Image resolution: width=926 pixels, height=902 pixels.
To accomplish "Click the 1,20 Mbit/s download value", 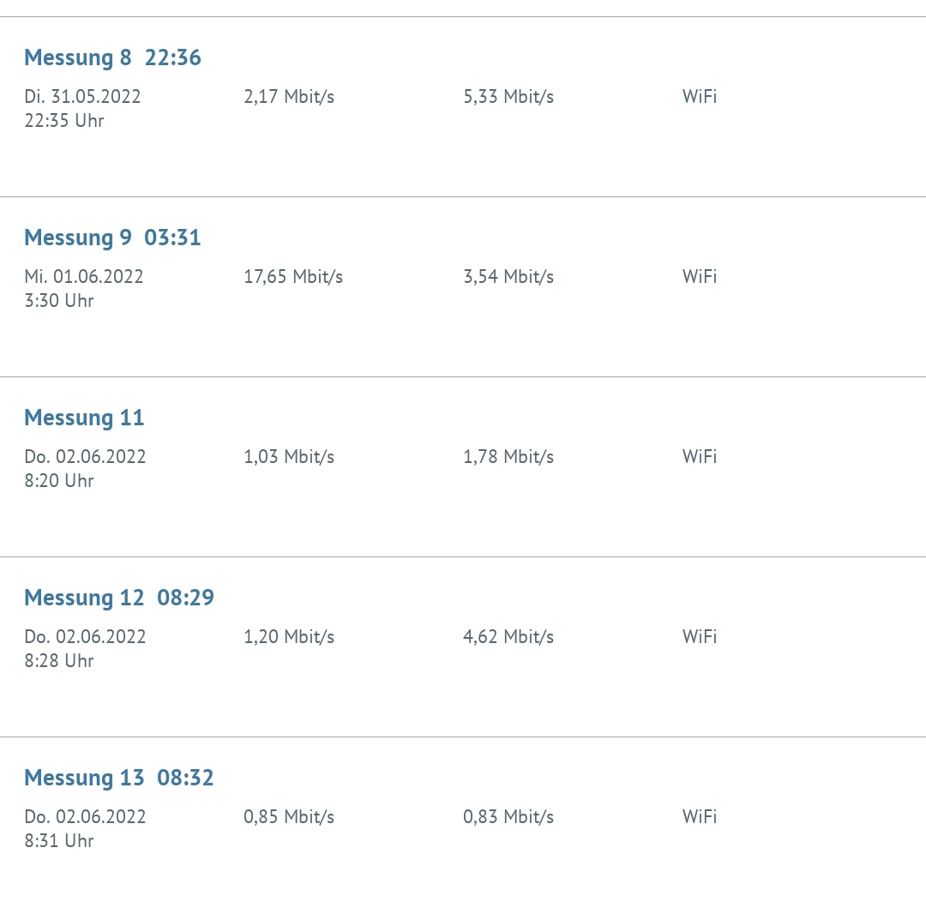I will click(289, 637).
